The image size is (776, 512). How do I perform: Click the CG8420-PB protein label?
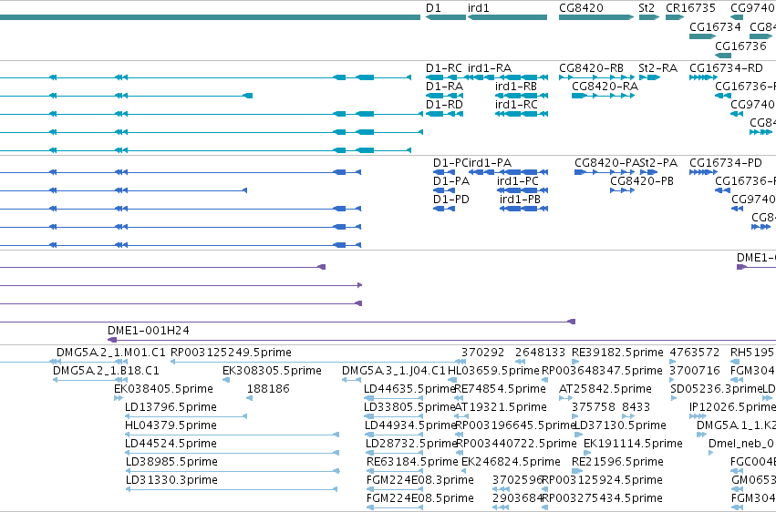pos(642,181)
